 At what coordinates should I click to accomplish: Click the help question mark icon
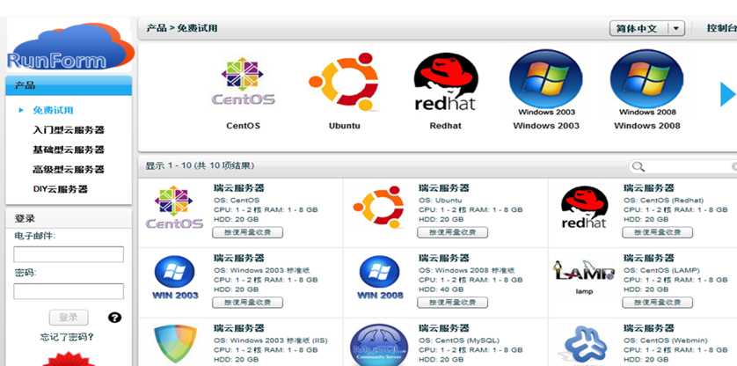[x=114, y=318]
